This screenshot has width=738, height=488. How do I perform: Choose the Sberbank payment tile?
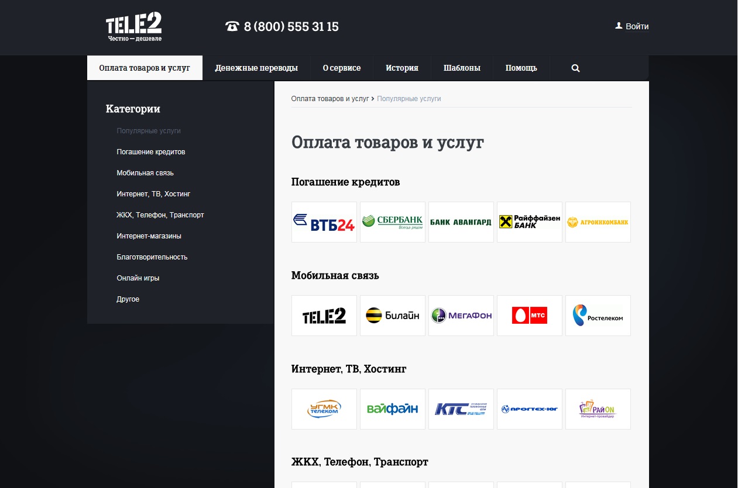(393, 222)
